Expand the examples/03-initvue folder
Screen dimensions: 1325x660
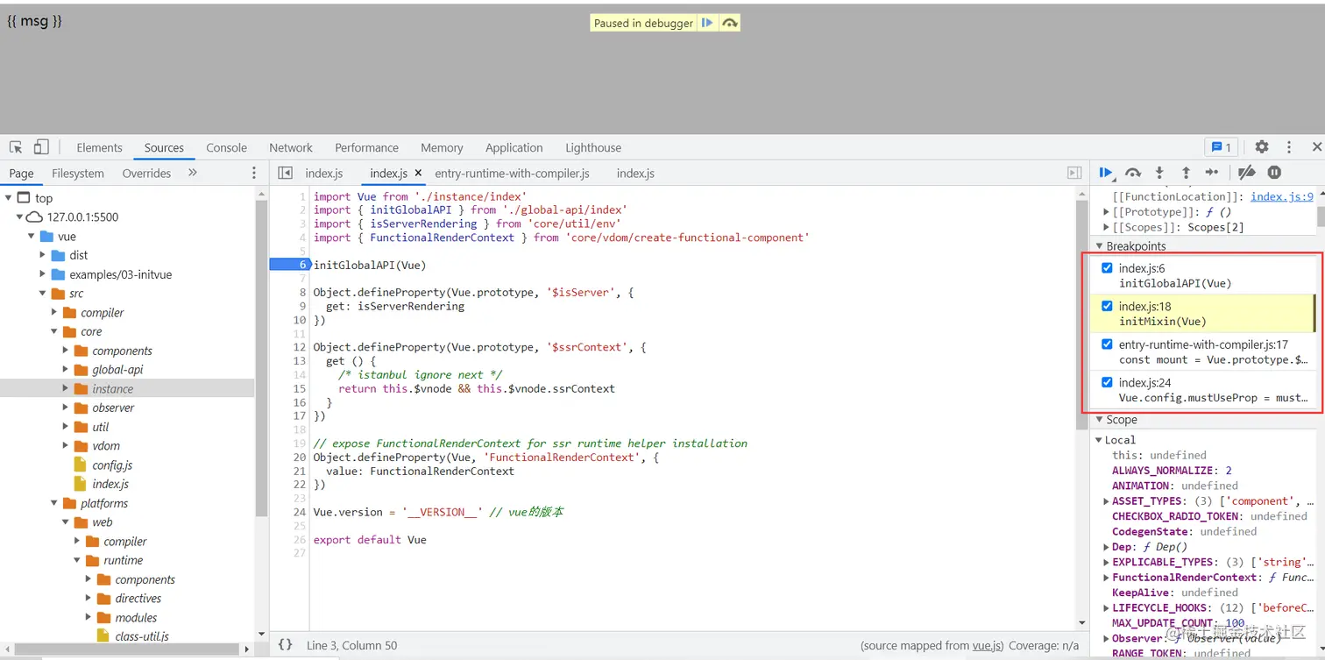pos(43,274)
